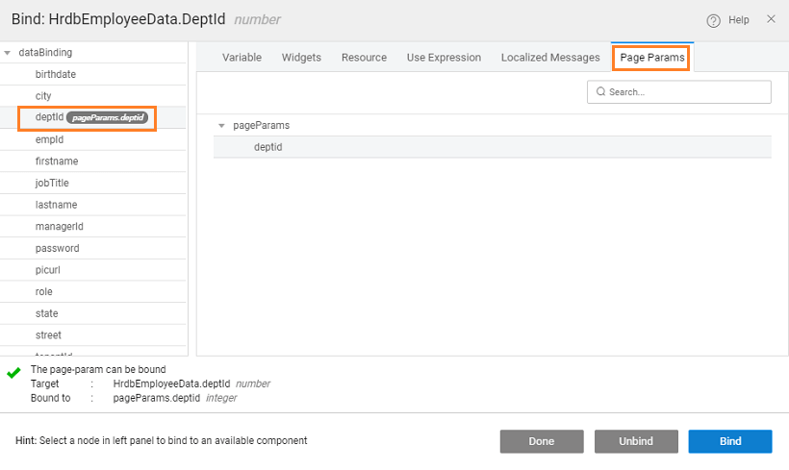The width and height of the screenshot is (789, 470).
Task: Collapse the pageParams tree node
Action: [x=221, y=126]
